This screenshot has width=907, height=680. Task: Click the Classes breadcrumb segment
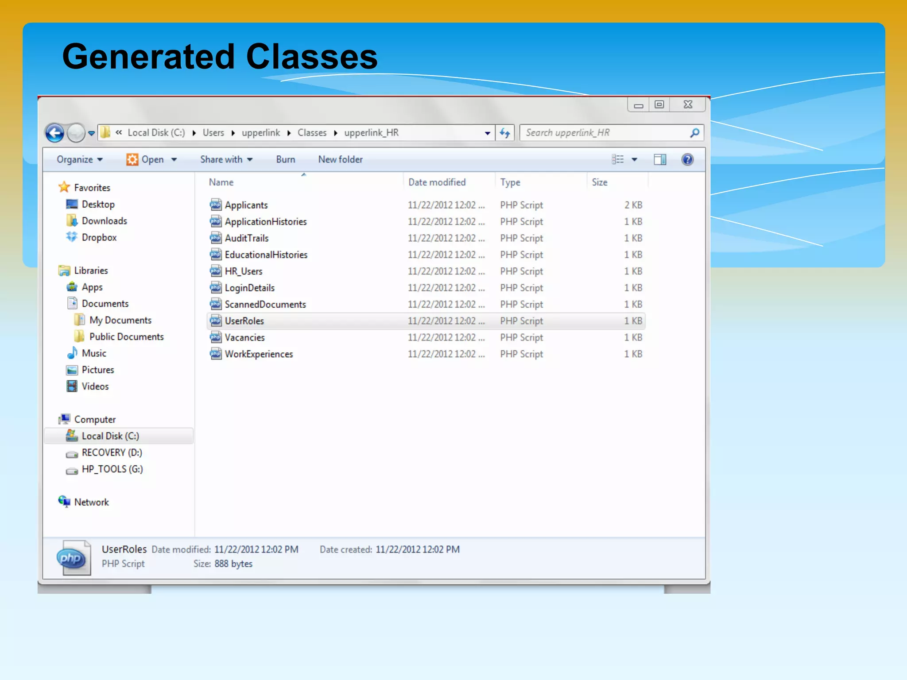click(x=312, y=132)
